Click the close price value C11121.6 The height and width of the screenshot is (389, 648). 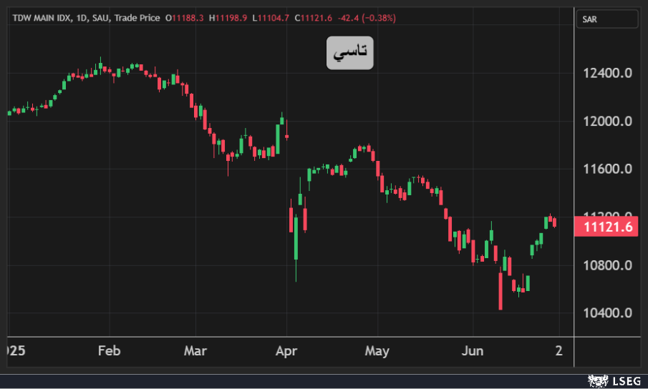[x=314, y=17]
